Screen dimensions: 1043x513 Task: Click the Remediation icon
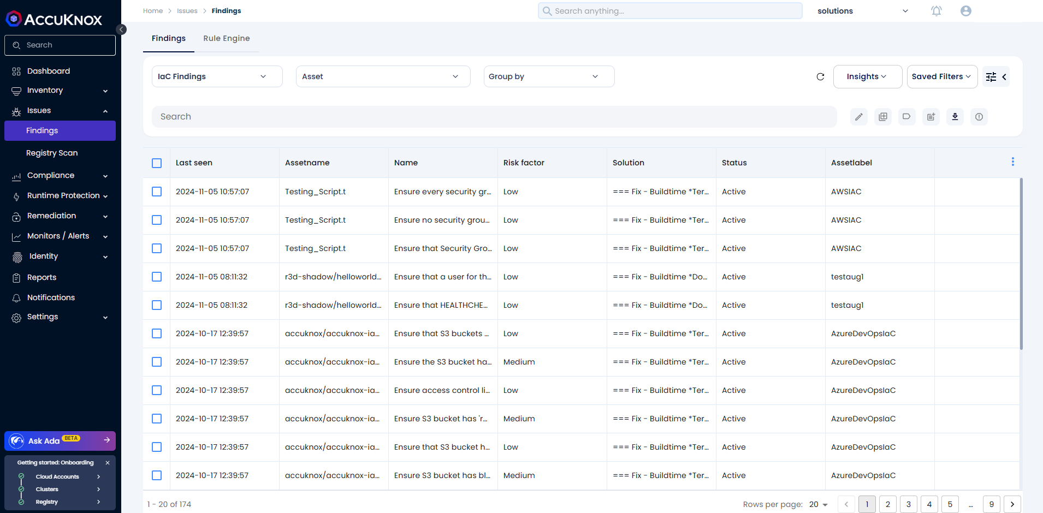(16, 217)
